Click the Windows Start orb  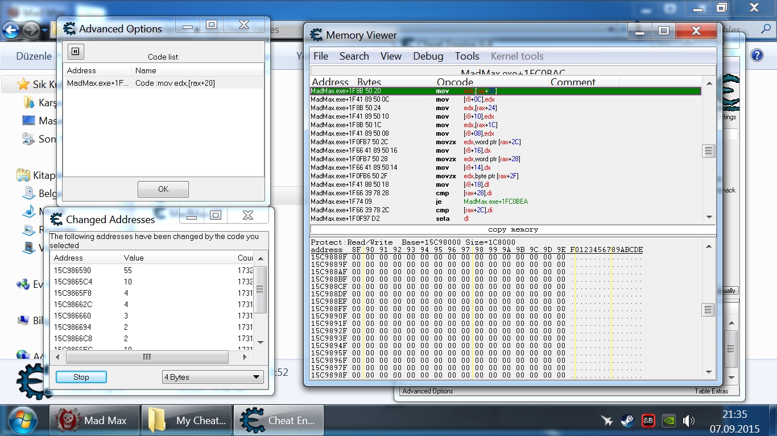[x=23, y=421]
